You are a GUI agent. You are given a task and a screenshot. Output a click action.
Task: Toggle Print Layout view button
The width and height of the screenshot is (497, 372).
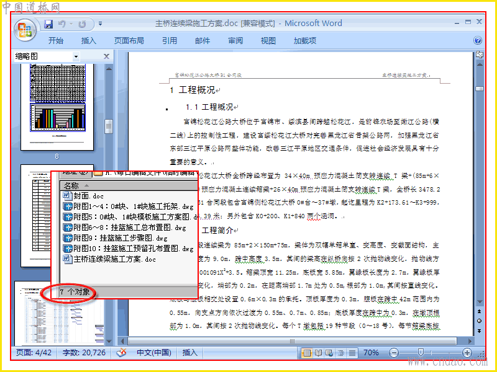pos(307,353)
